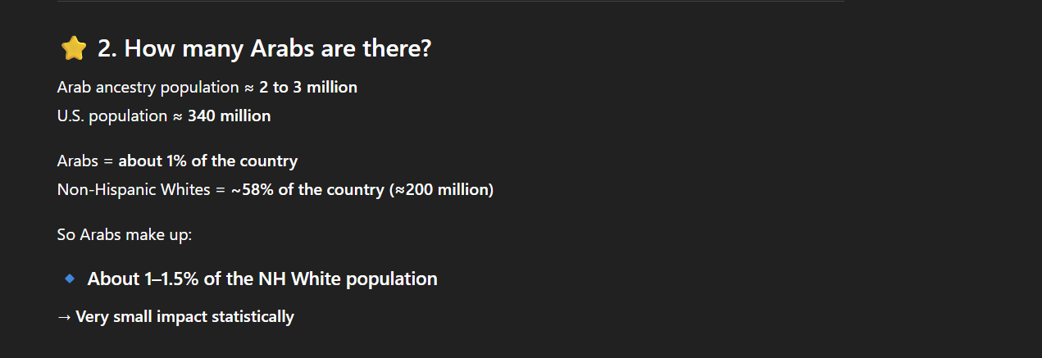Click the 'U.S. population' label text
Screen dimensions: 1042x358
pos(112,116)
